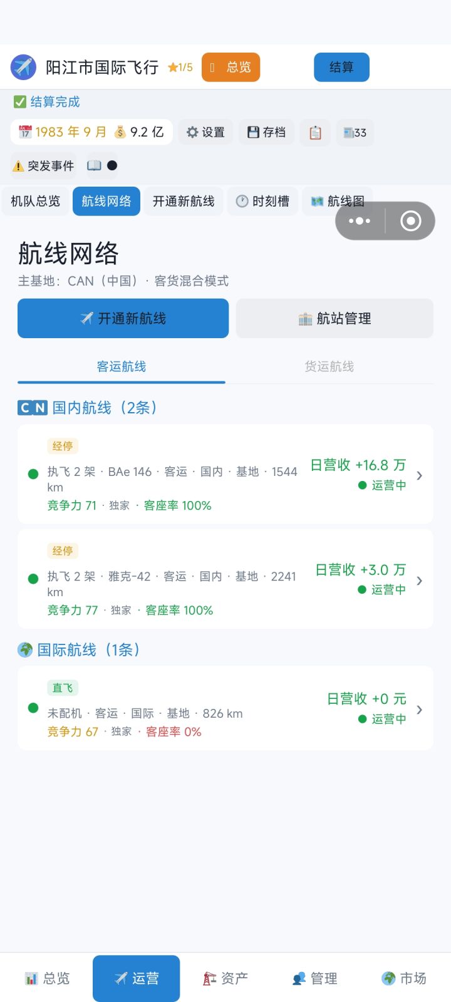The height and width of the screenshot is (1002, 451).
Task: Tap the airplane logo avatar
Action: [23, 67]
